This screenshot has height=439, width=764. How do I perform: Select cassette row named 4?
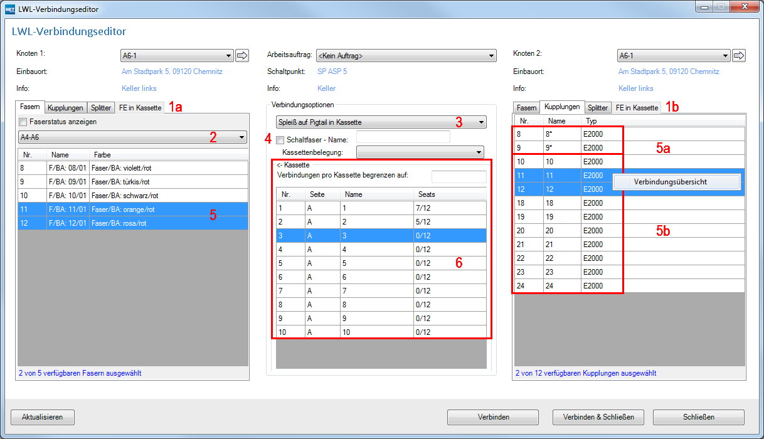[381, 249]
